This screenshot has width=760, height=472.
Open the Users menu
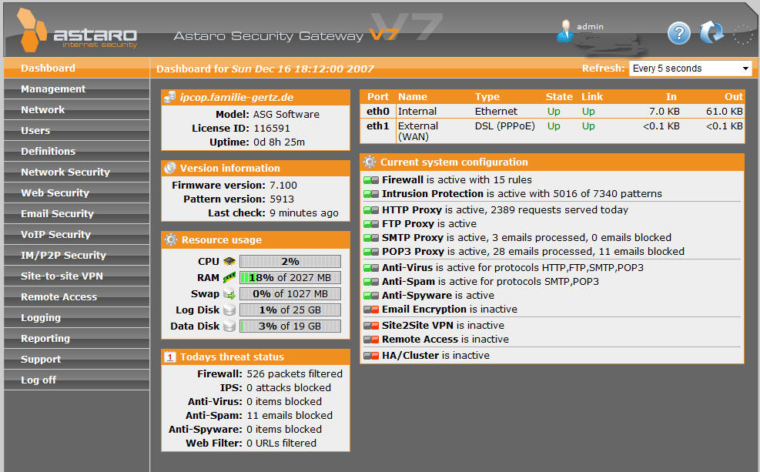[76, 130]
